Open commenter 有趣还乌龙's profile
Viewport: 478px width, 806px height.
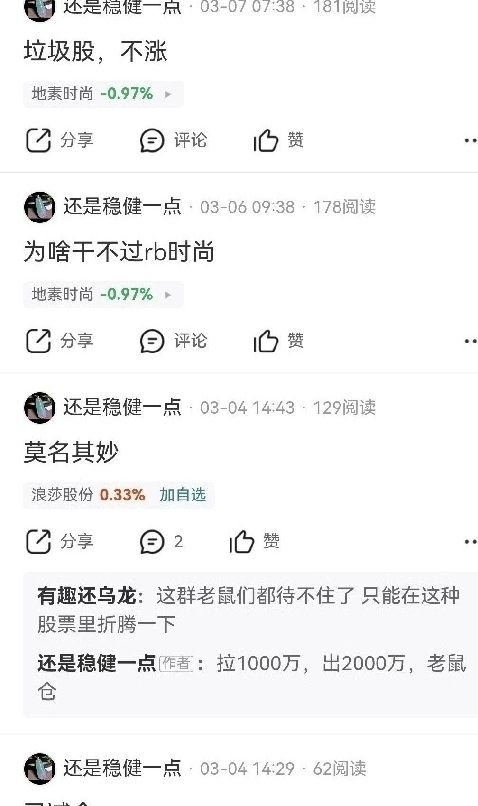click(87, 596)
